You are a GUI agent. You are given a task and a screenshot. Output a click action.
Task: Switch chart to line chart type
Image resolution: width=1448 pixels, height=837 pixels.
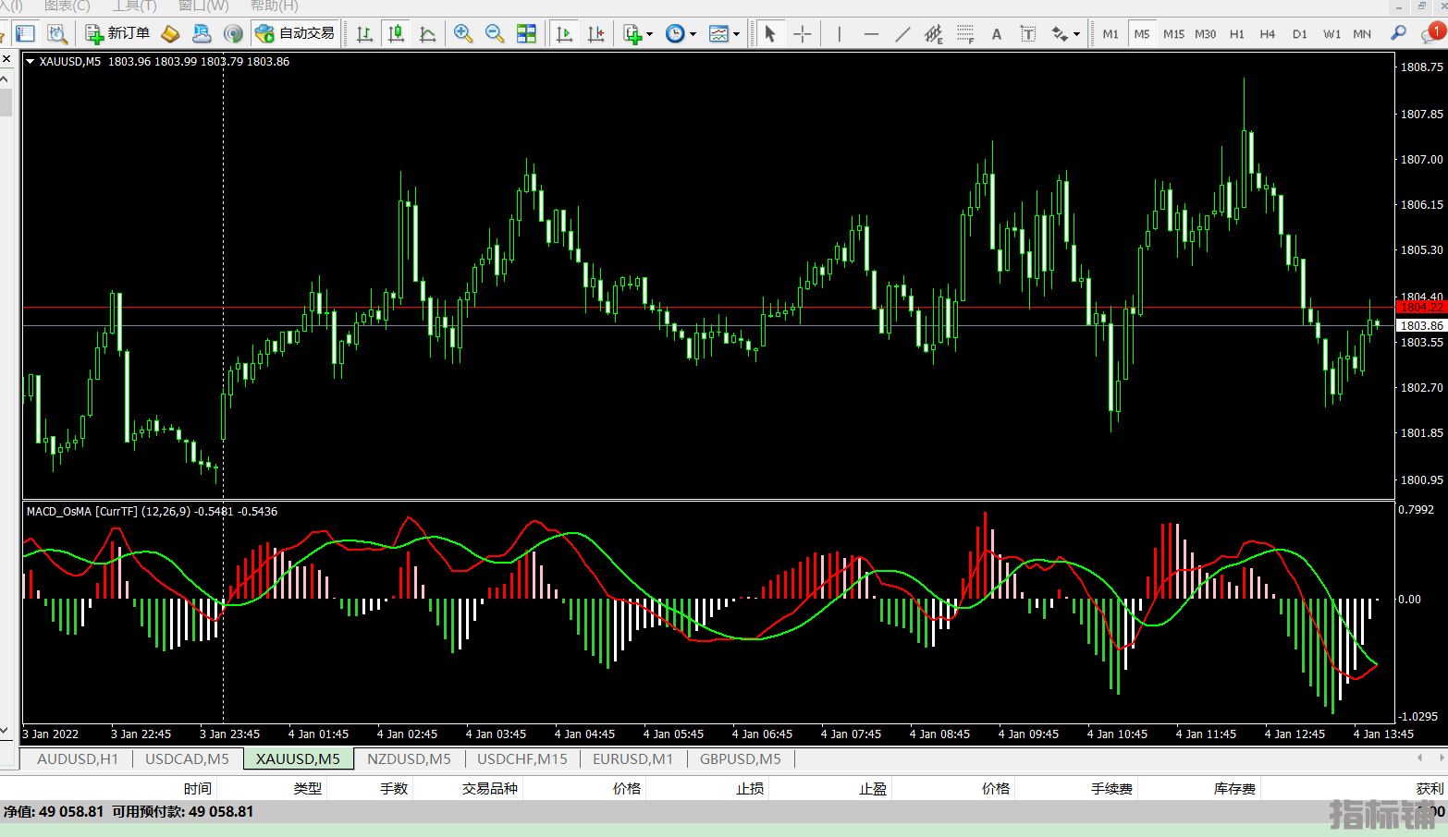(x=427, y=34)
